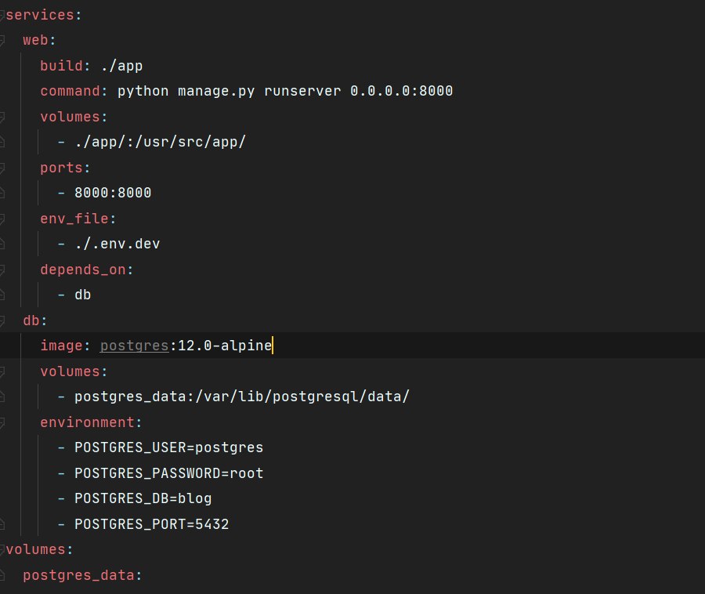705x594 pixels.
Task: Click 'python manage.py runserver' command text
Action: click(x=229, y=91)
